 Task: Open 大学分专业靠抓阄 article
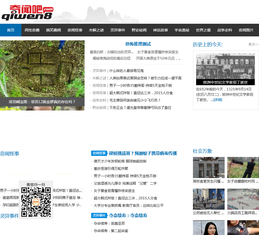[x=128, y=205]
